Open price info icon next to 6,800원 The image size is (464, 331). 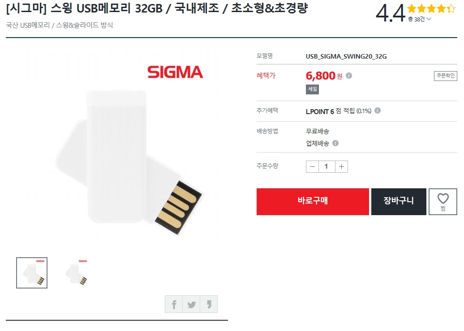(349, 76)
